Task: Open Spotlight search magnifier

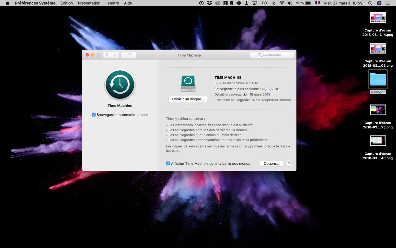Action: click(x=370, y=3)
